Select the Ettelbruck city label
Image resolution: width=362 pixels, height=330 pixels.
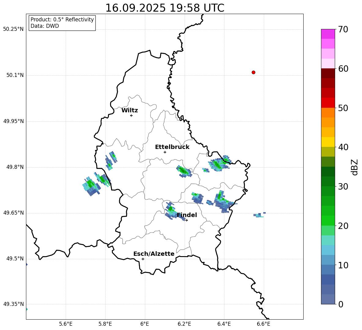pyautogui.click(x=172, y=147)
